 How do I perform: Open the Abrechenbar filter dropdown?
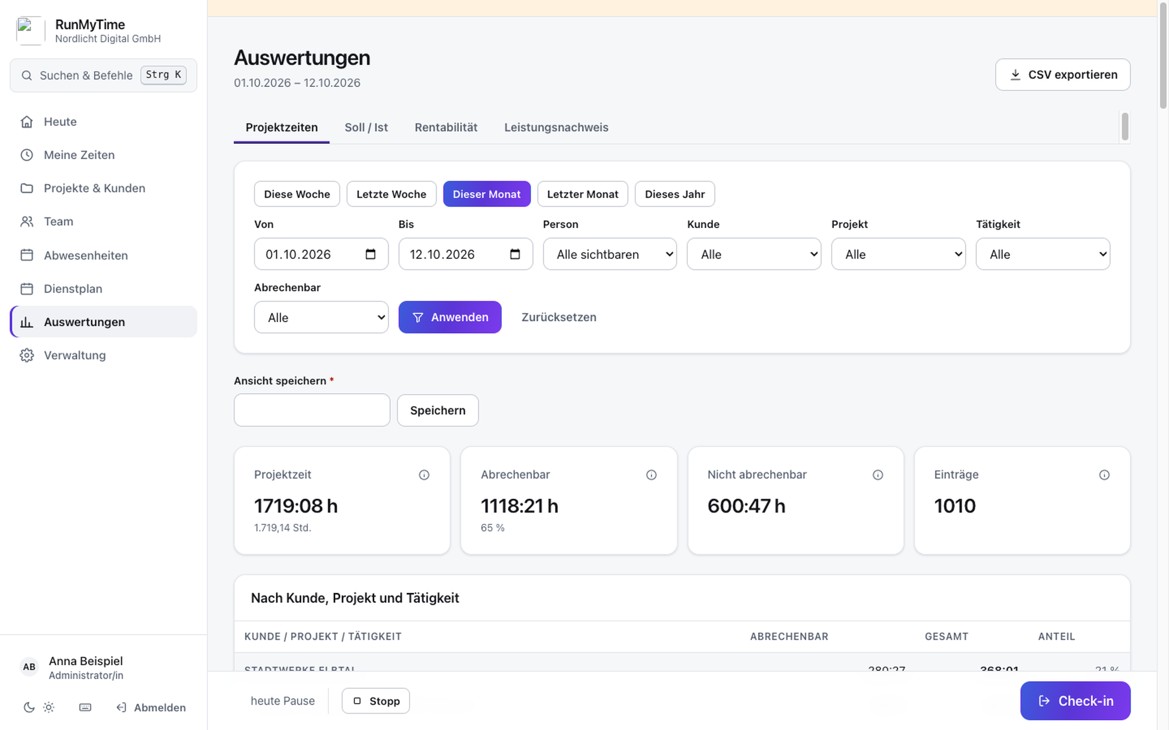pyautogui.click(x=321, y=317)
